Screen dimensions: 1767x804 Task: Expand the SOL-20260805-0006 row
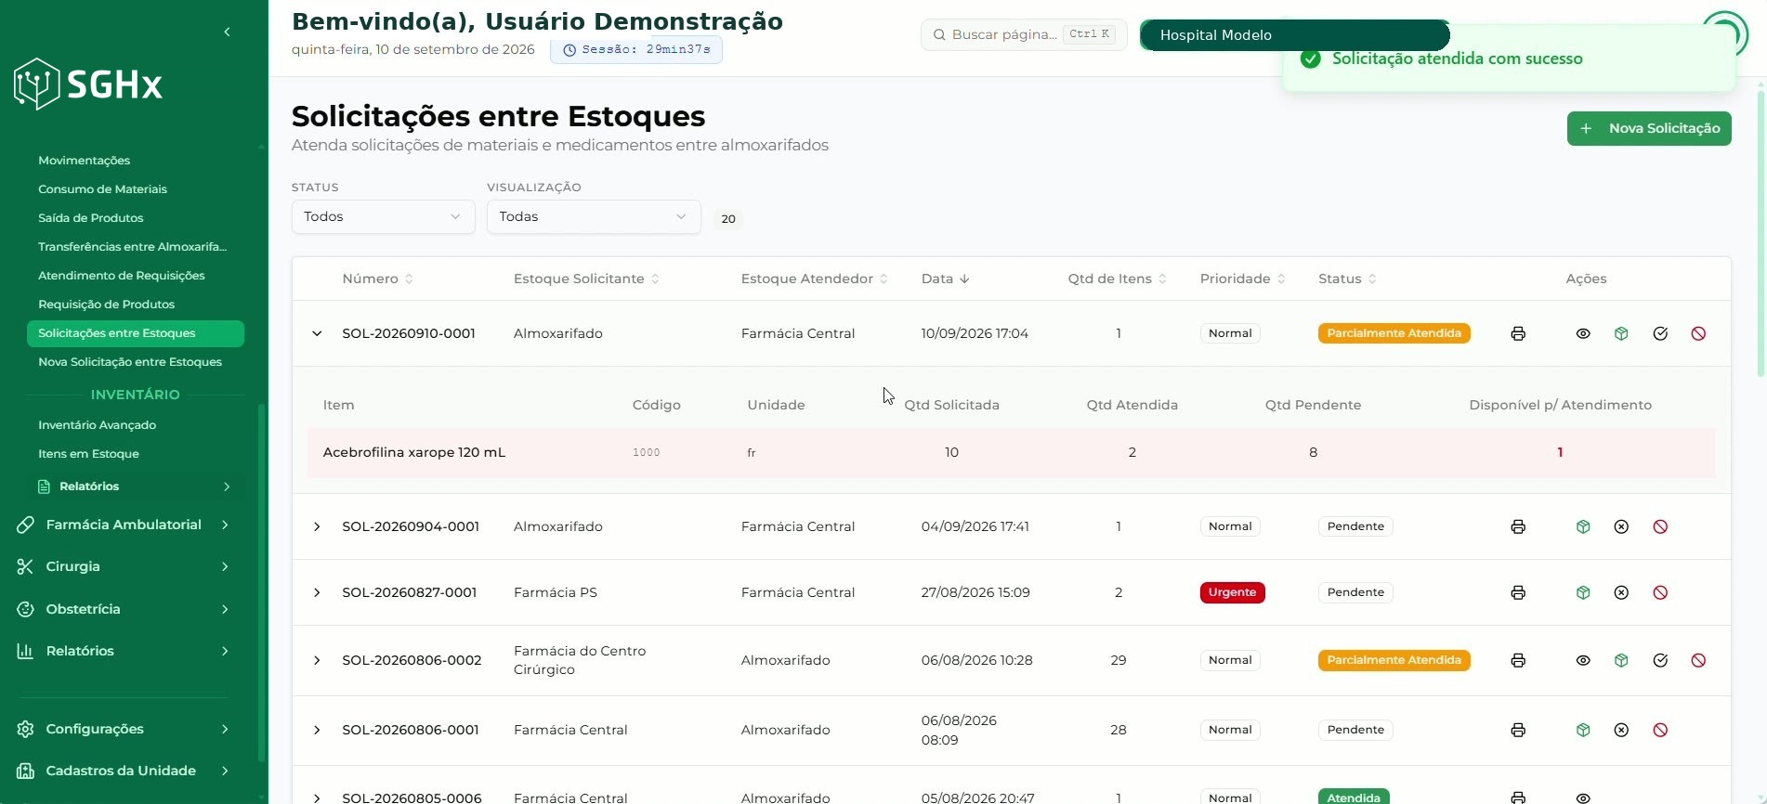pyautogui.click(x=317, y=798)
